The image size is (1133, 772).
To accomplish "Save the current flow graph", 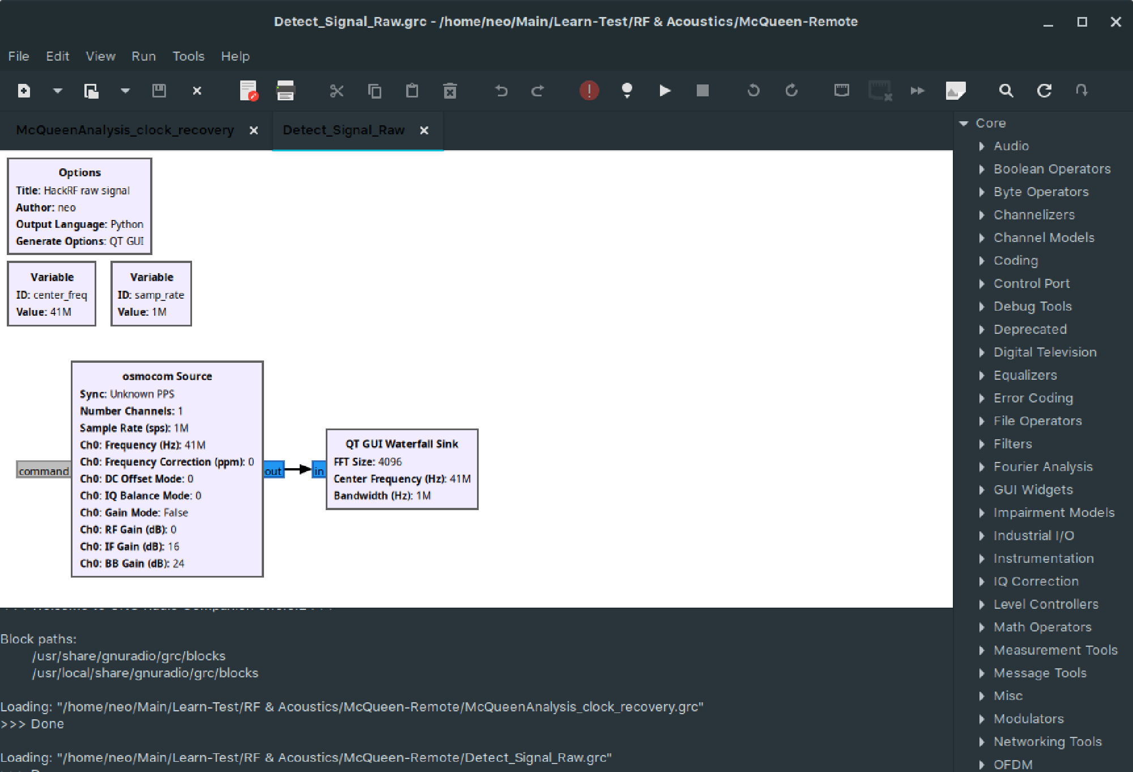I will (159, 91).
